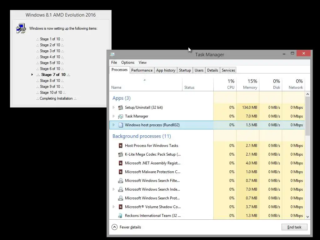Sort by the Memory column header

tap(248, 84)
